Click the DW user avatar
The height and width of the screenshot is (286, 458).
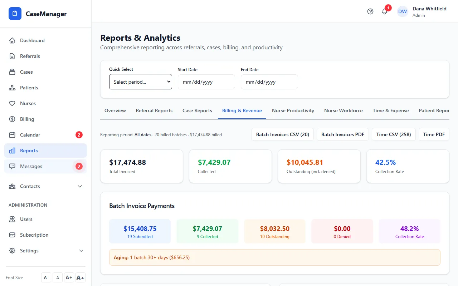pos(403,11)
